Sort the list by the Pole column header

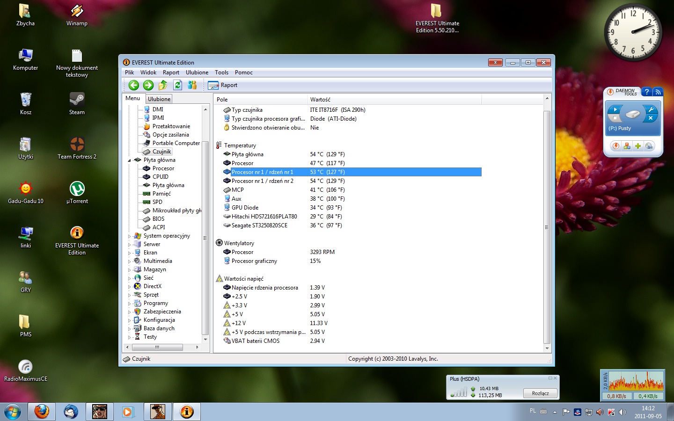tap(260, 100)
